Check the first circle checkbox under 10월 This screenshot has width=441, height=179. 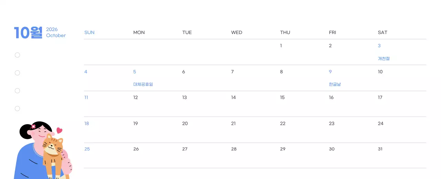click(x=17, y=55)
